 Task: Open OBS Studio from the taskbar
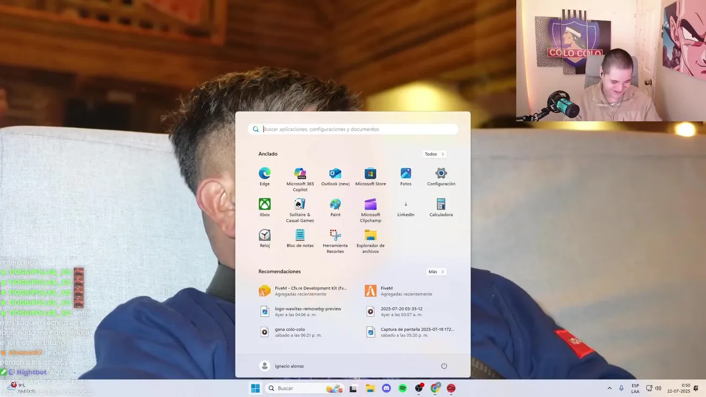pos(419,388)
